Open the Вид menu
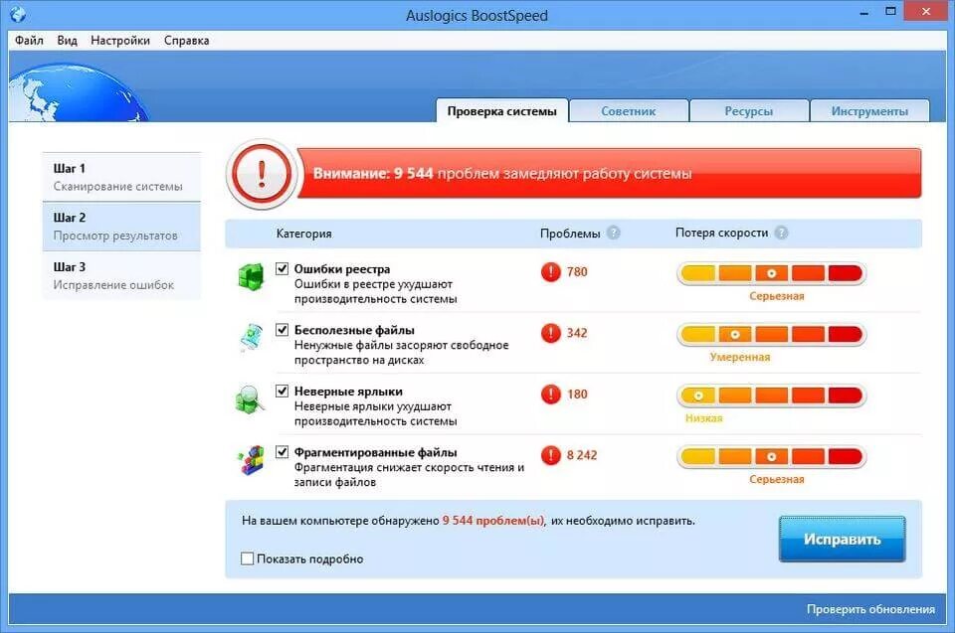 [x=67, y=40]
